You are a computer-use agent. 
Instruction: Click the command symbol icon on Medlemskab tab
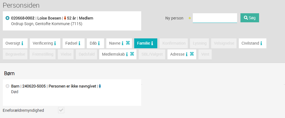tap(132, 54)
